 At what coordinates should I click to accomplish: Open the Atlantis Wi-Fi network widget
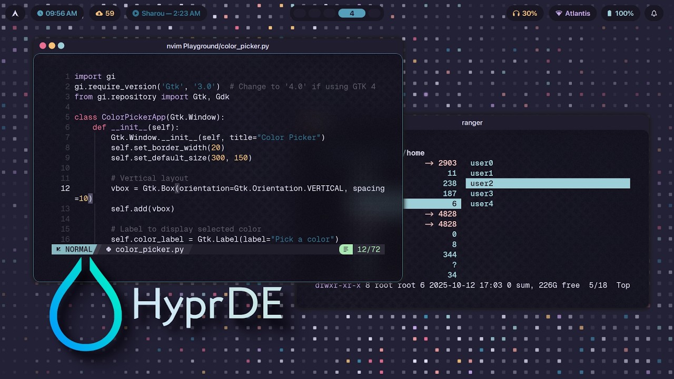click(x=572, y=13)
